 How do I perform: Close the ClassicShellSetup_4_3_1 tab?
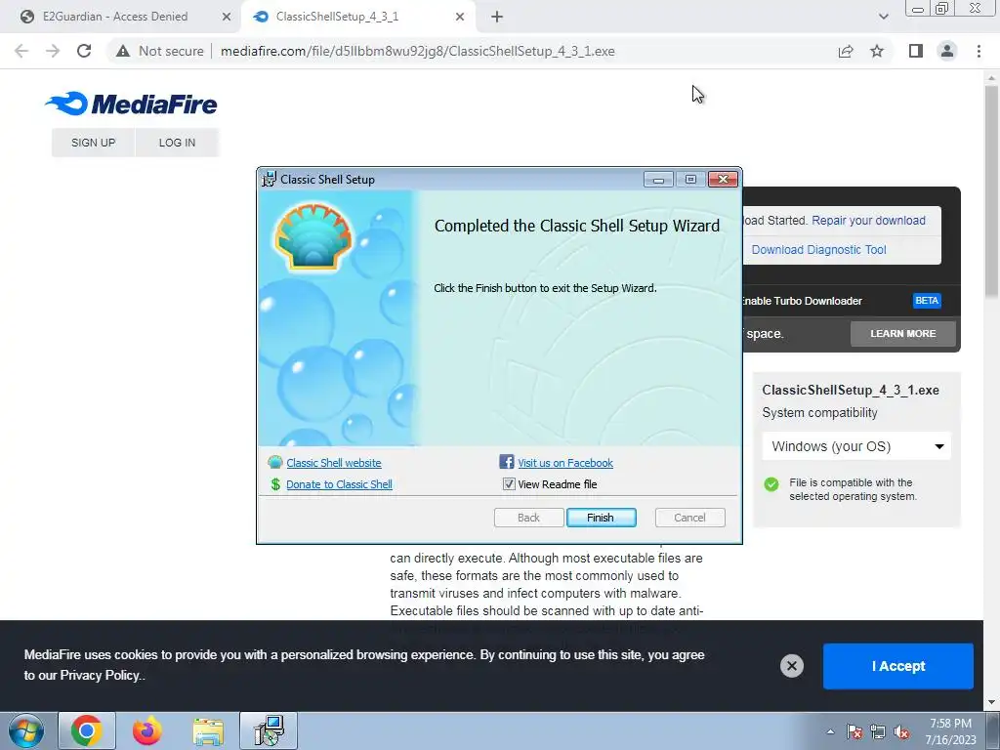[460, 17]
